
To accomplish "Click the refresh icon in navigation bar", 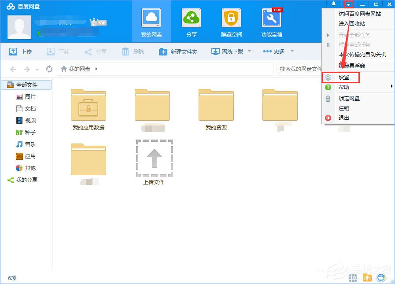I will point(49,69).
